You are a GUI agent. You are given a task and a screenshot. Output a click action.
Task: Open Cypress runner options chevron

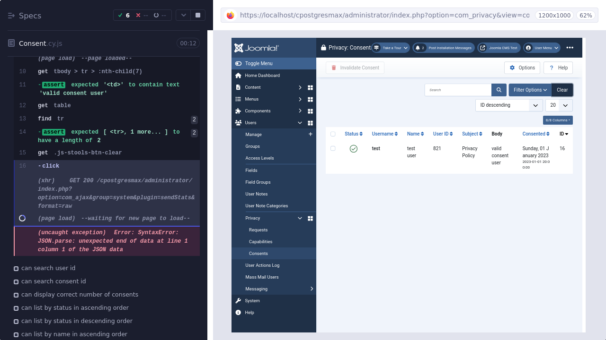(184, 16)
